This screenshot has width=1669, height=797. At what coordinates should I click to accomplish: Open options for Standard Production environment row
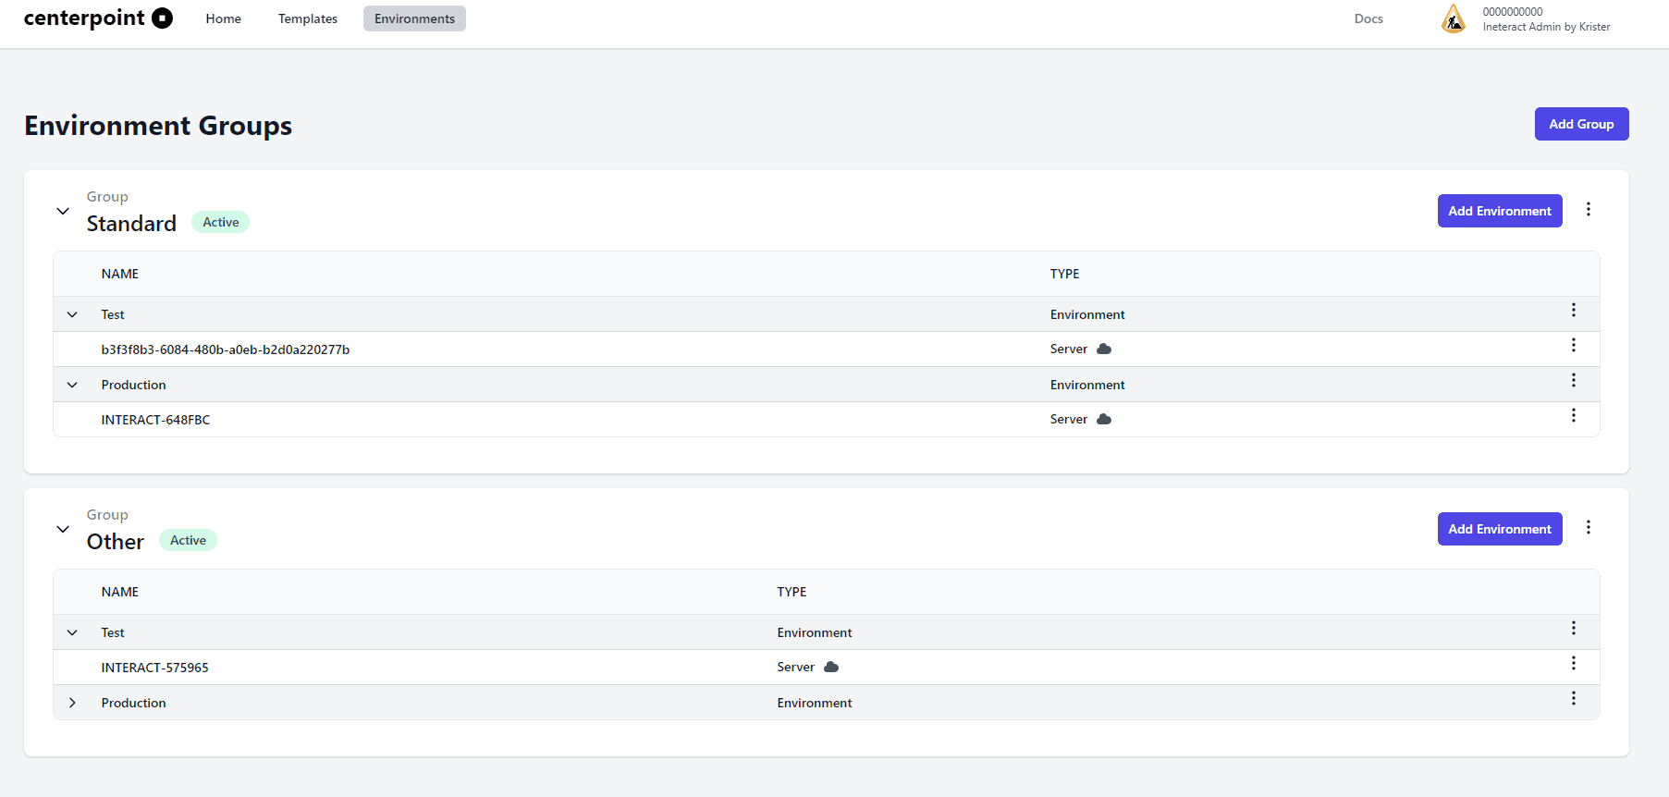point(1573,381)
